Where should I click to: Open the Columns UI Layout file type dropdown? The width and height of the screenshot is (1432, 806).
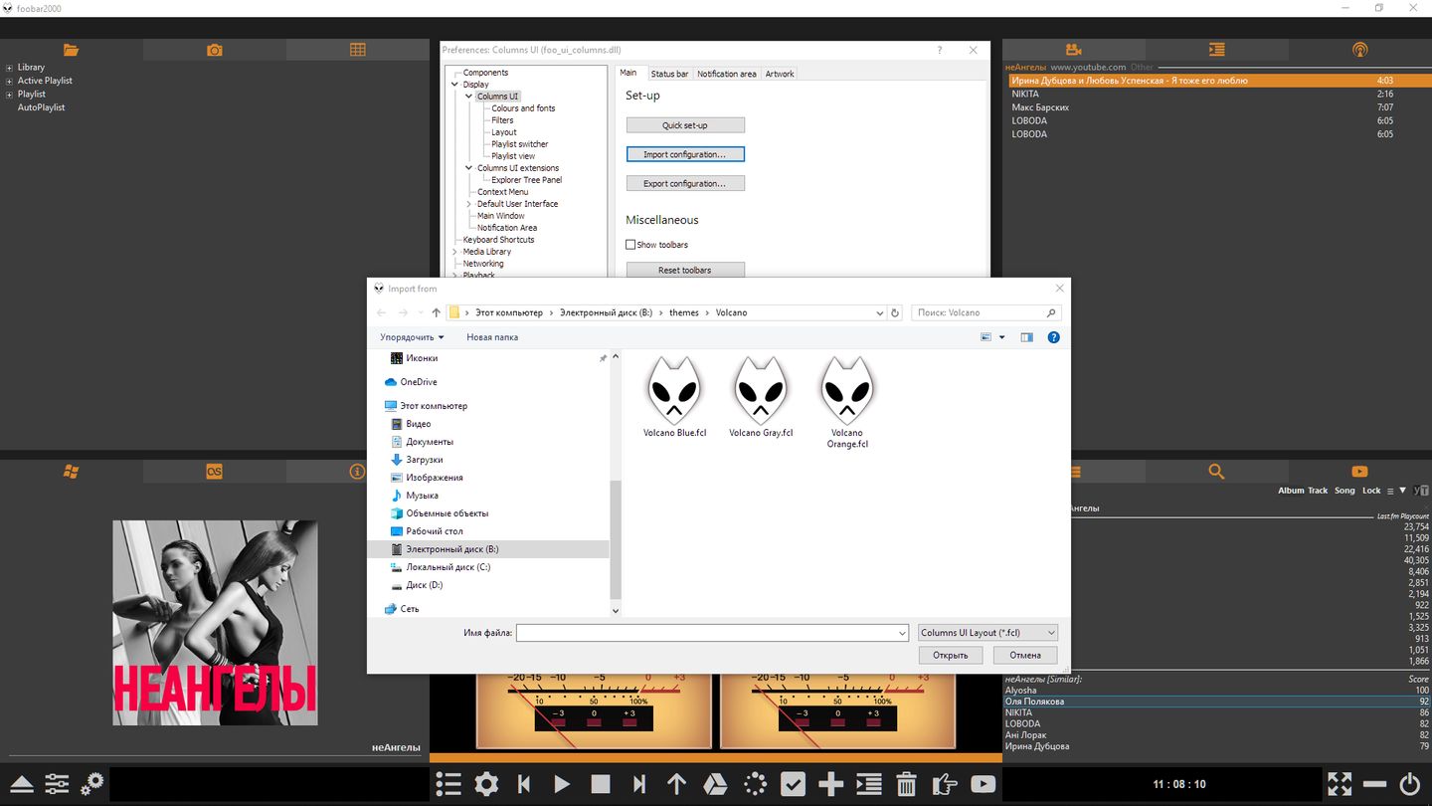point(986,633)
